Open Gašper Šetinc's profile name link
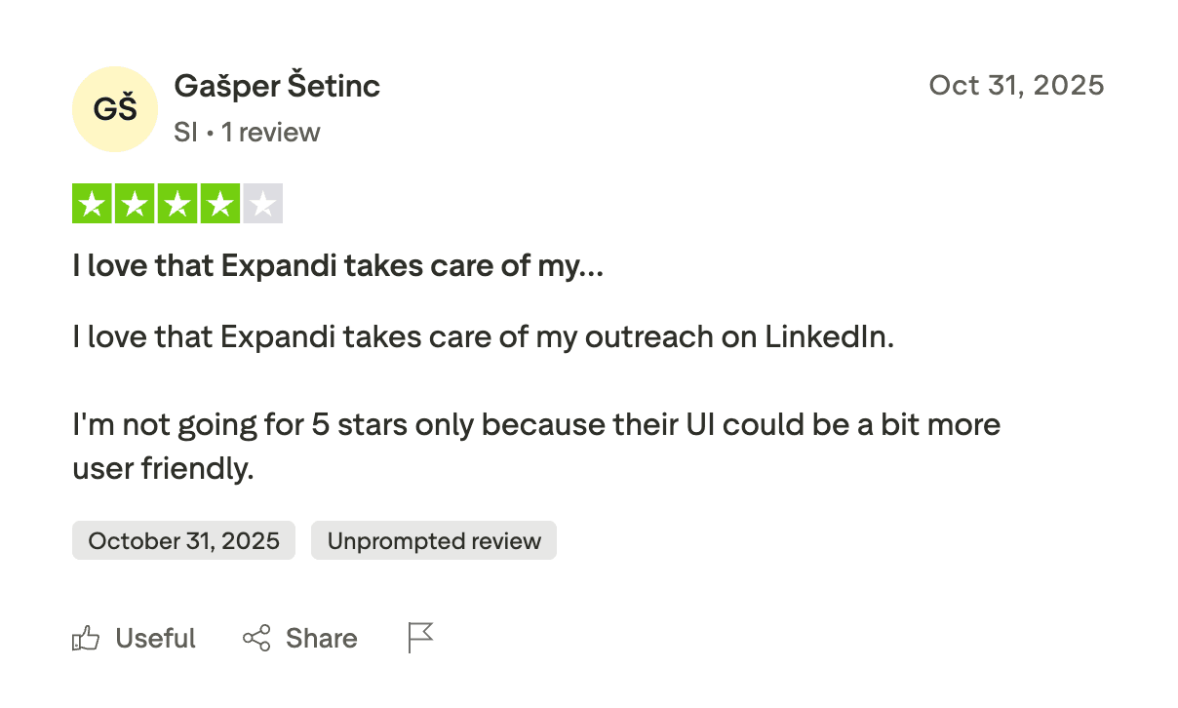The width and height of the screenshot is (1178, 708). (x=277, y=86)
